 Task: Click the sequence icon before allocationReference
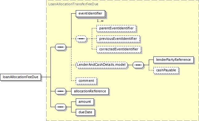61,91
